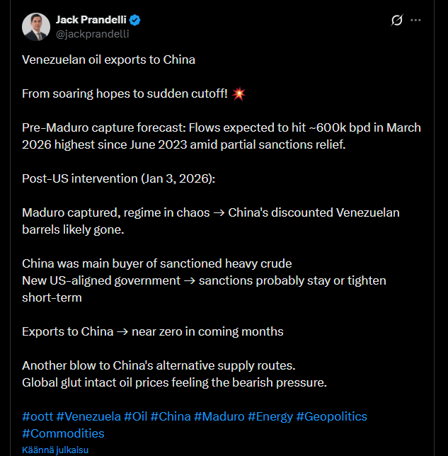Click the 'Post-US intervention (Jan 3, 2026):' line
Screen dimensions: 448x456
118,178
